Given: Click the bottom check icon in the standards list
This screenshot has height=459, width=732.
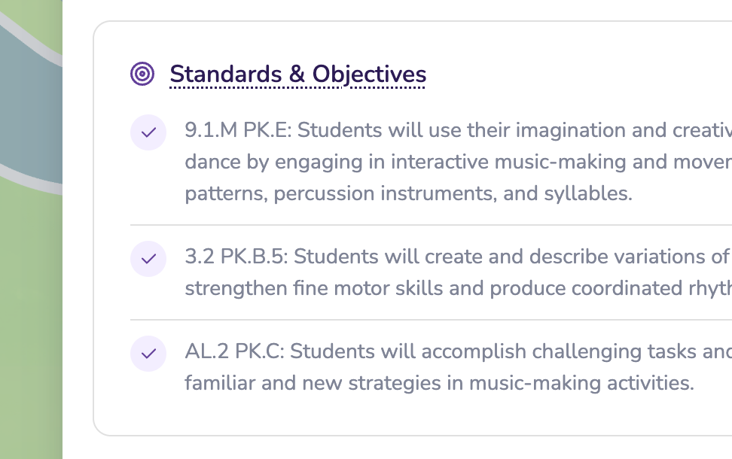Looking at the screenshot, I should pos(148,354).
